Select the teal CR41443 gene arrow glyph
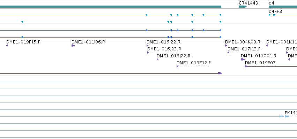 click(243, 7)
